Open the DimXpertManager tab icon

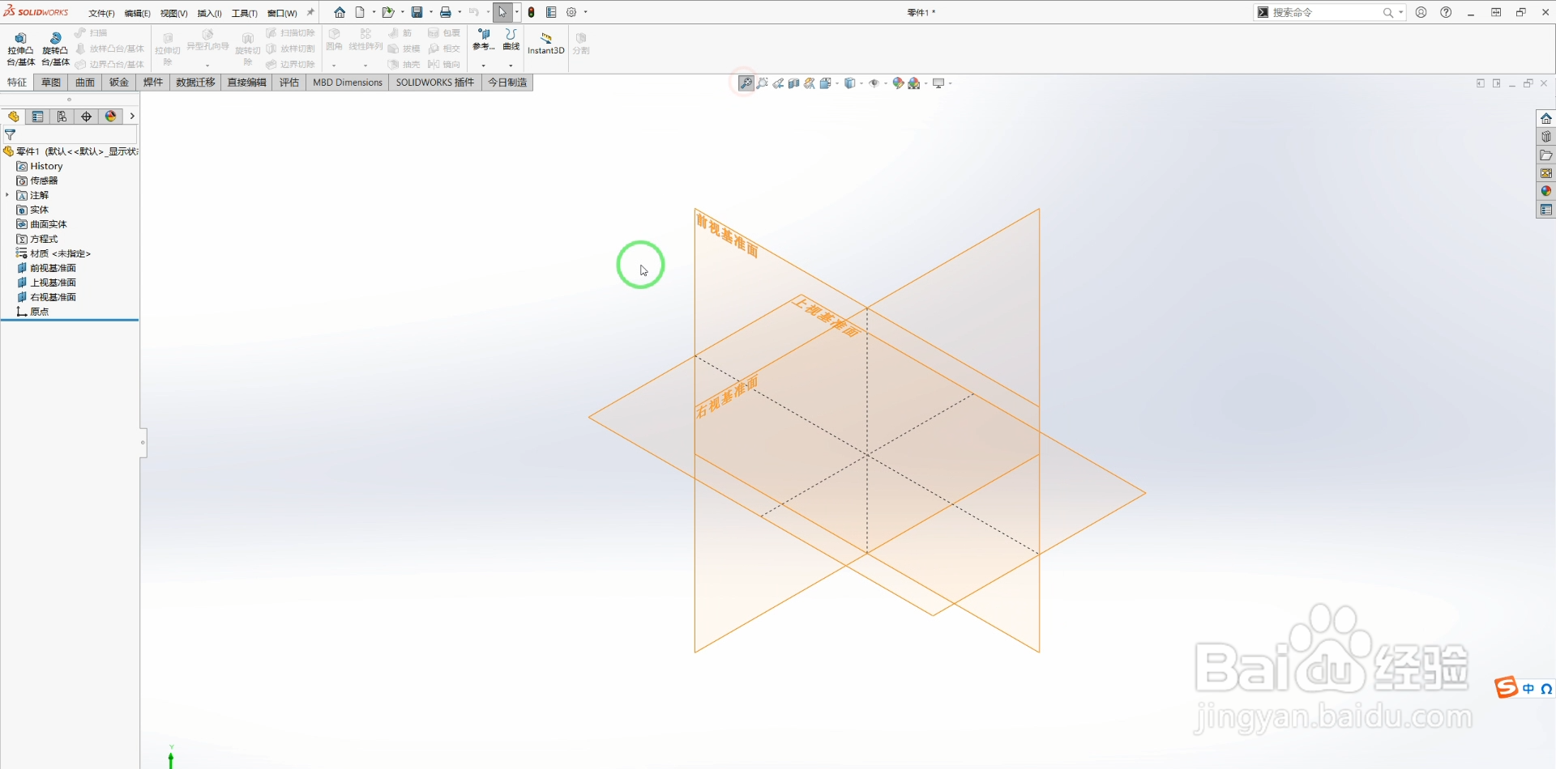coord(86,117)
